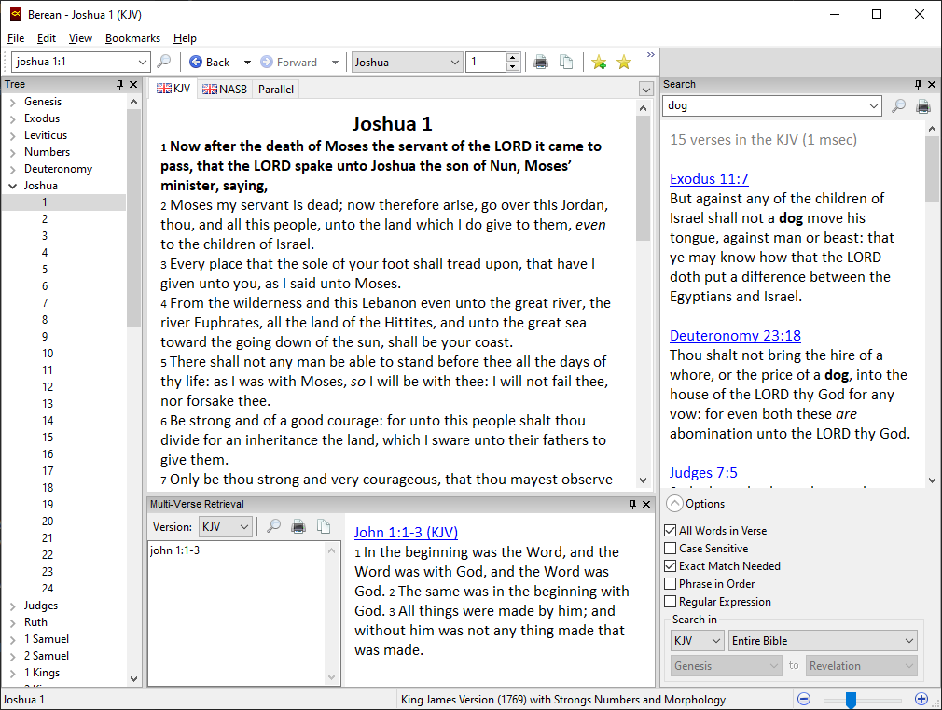Pin the Search panel
The width and height of the screenshot is (942, 710).
(918, 85)
